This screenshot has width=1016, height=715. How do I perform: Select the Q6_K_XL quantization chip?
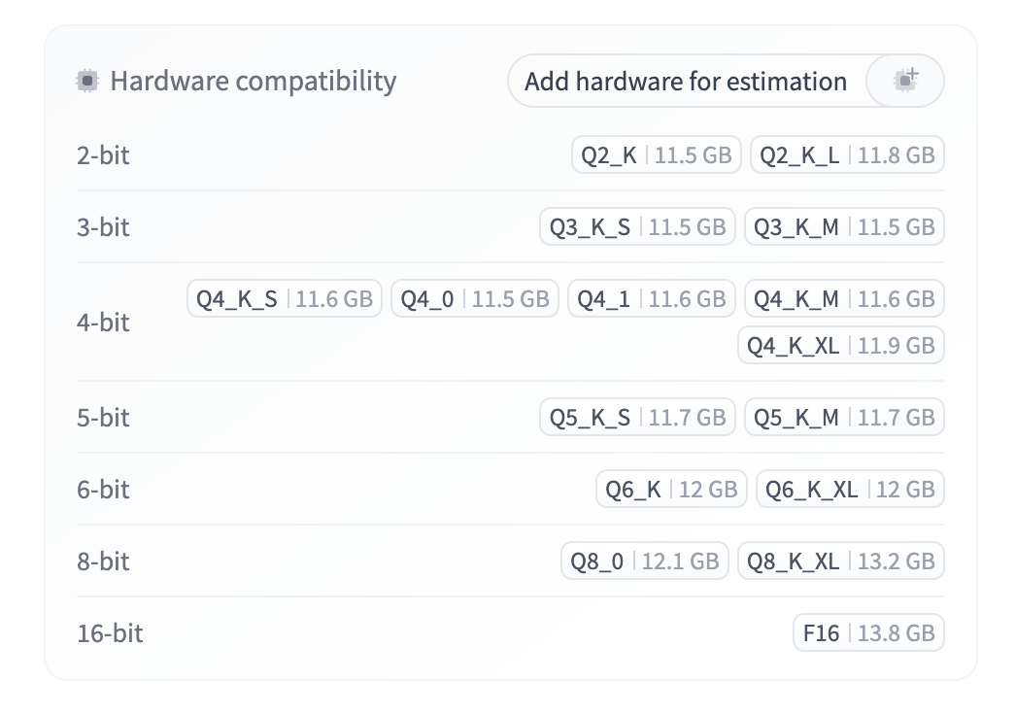[x=850, y=490]
